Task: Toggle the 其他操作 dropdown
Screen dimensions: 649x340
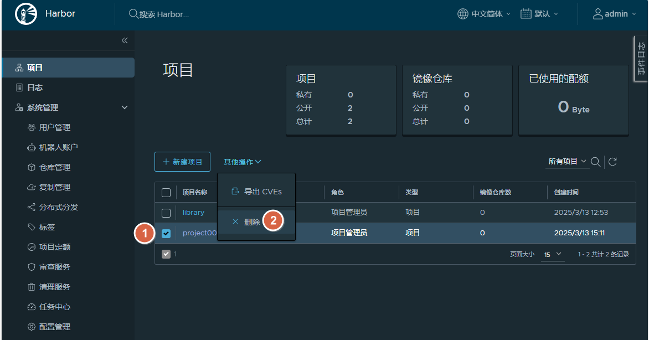Action: (243, 162)
